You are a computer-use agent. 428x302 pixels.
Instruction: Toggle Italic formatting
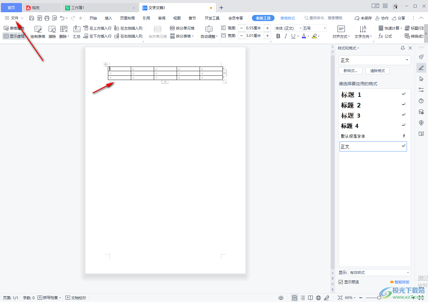coord(286,36)
